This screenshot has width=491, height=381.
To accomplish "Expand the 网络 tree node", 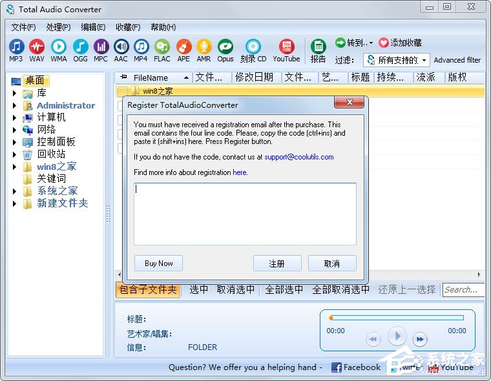I will (x=14, y=130).
